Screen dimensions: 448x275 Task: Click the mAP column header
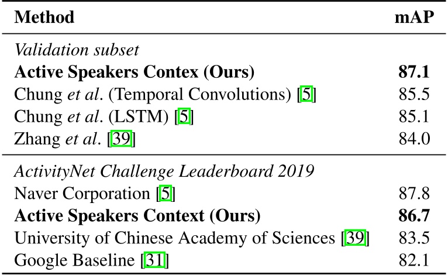point(413,18)
